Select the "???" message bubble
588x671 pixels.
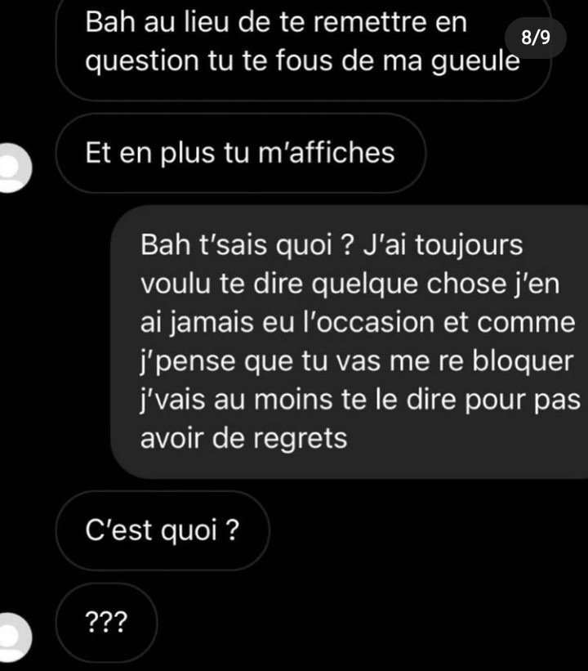coord(106,623)
